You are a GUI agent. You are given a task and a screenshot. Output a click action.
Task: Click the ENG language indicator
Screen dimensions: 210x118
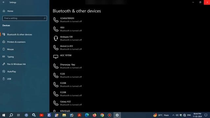[189, 115]
